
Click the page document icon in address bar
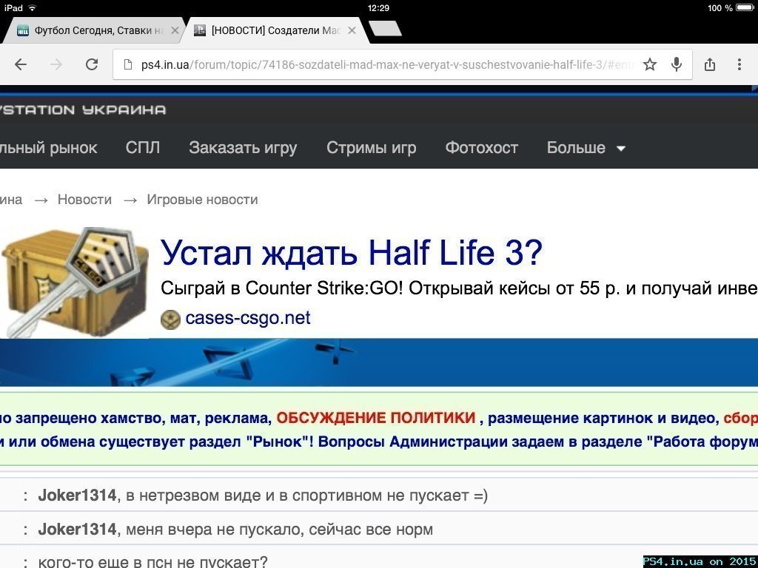128,64
